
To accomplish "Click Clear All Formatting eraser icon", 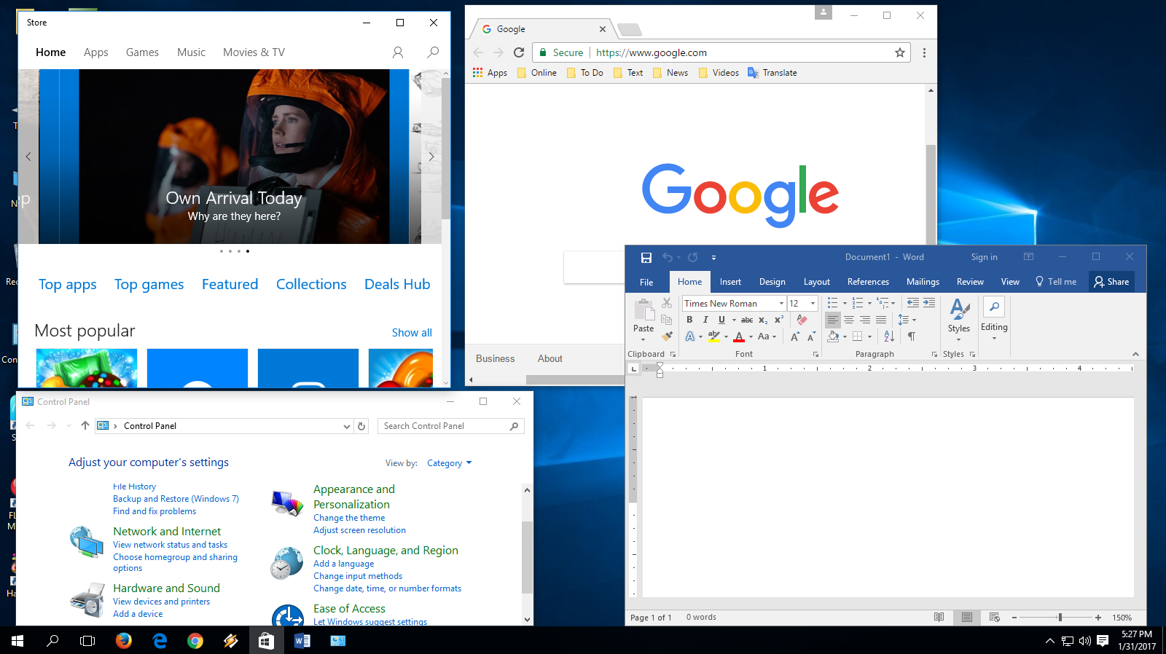I will click(x=802, y=320).
